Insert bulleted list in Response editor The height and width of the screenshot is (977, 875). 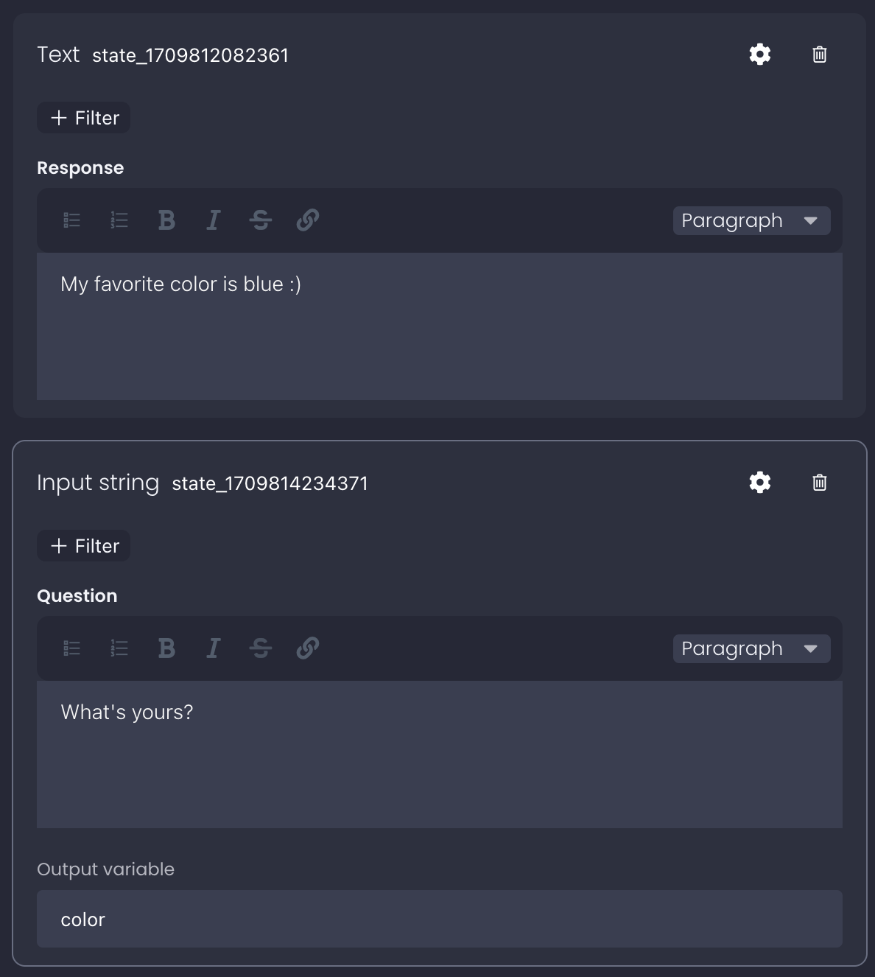click(x=72, y=220)
